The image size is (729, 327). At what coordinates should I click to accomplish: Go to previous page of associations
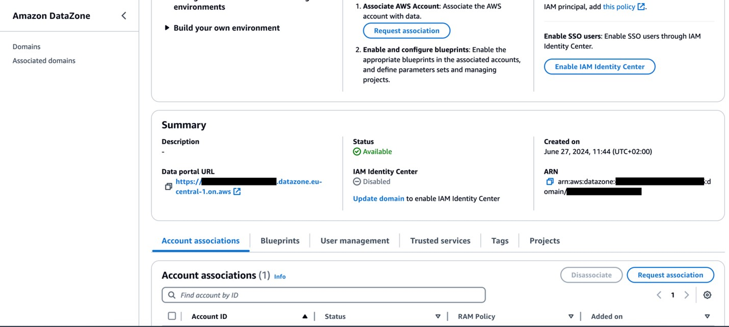click(659, 295)
